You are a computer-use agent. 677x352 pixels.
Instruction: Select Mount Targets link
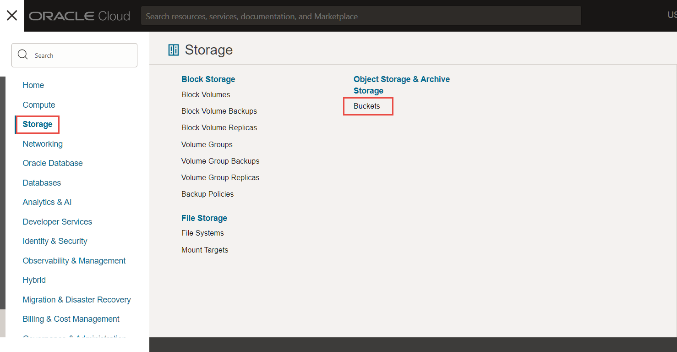[x=205, y=250]
